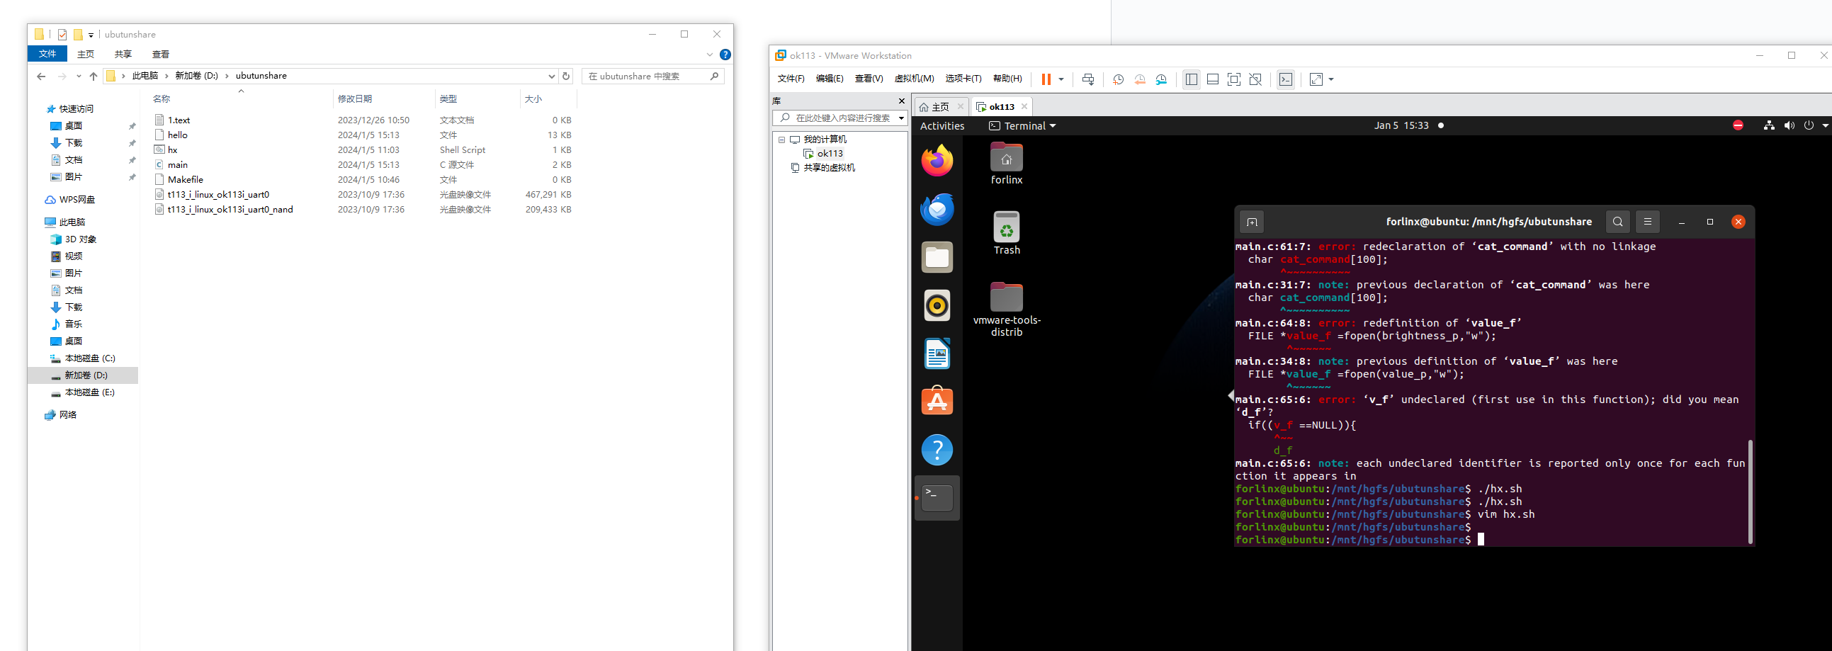
Task: Refresh the Explorer folder view
Action: pyautogui.click(x=566, y=76)
